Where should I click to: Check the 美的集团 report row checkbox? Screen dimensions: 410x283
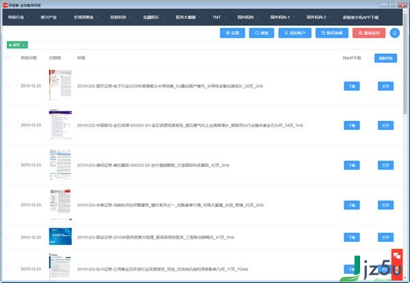coord(8,165)
